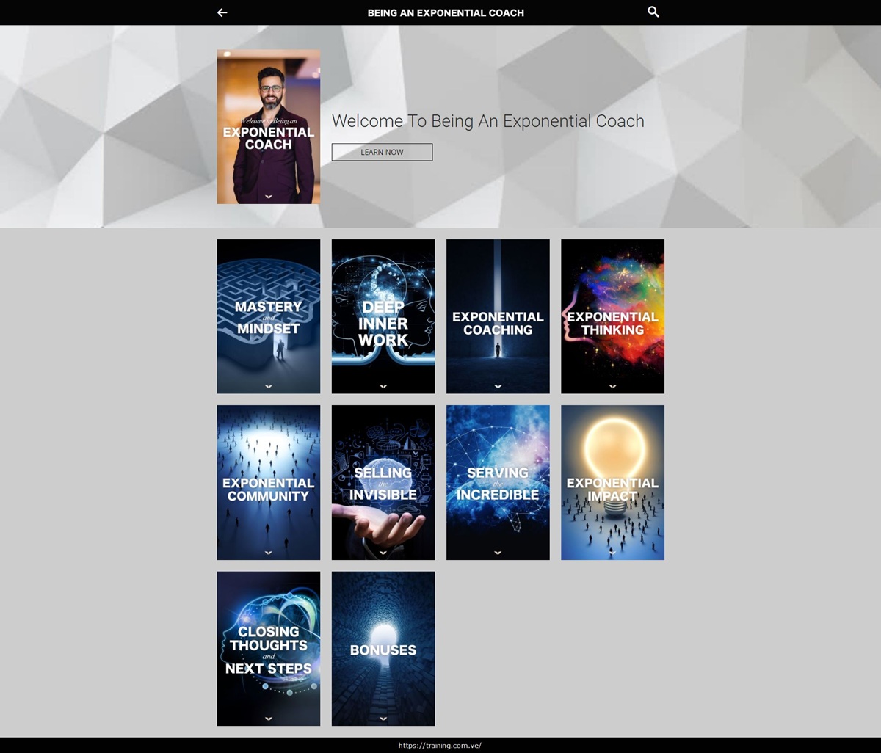Click the Welcome To Being An Exponential Coach heading
This screenshot has width=881, height=753.
tap(487, 121)
